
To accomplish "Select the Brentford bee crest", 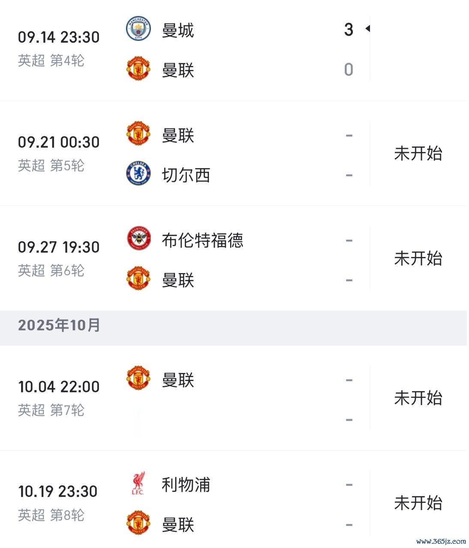I will click(x=138, y=238).
